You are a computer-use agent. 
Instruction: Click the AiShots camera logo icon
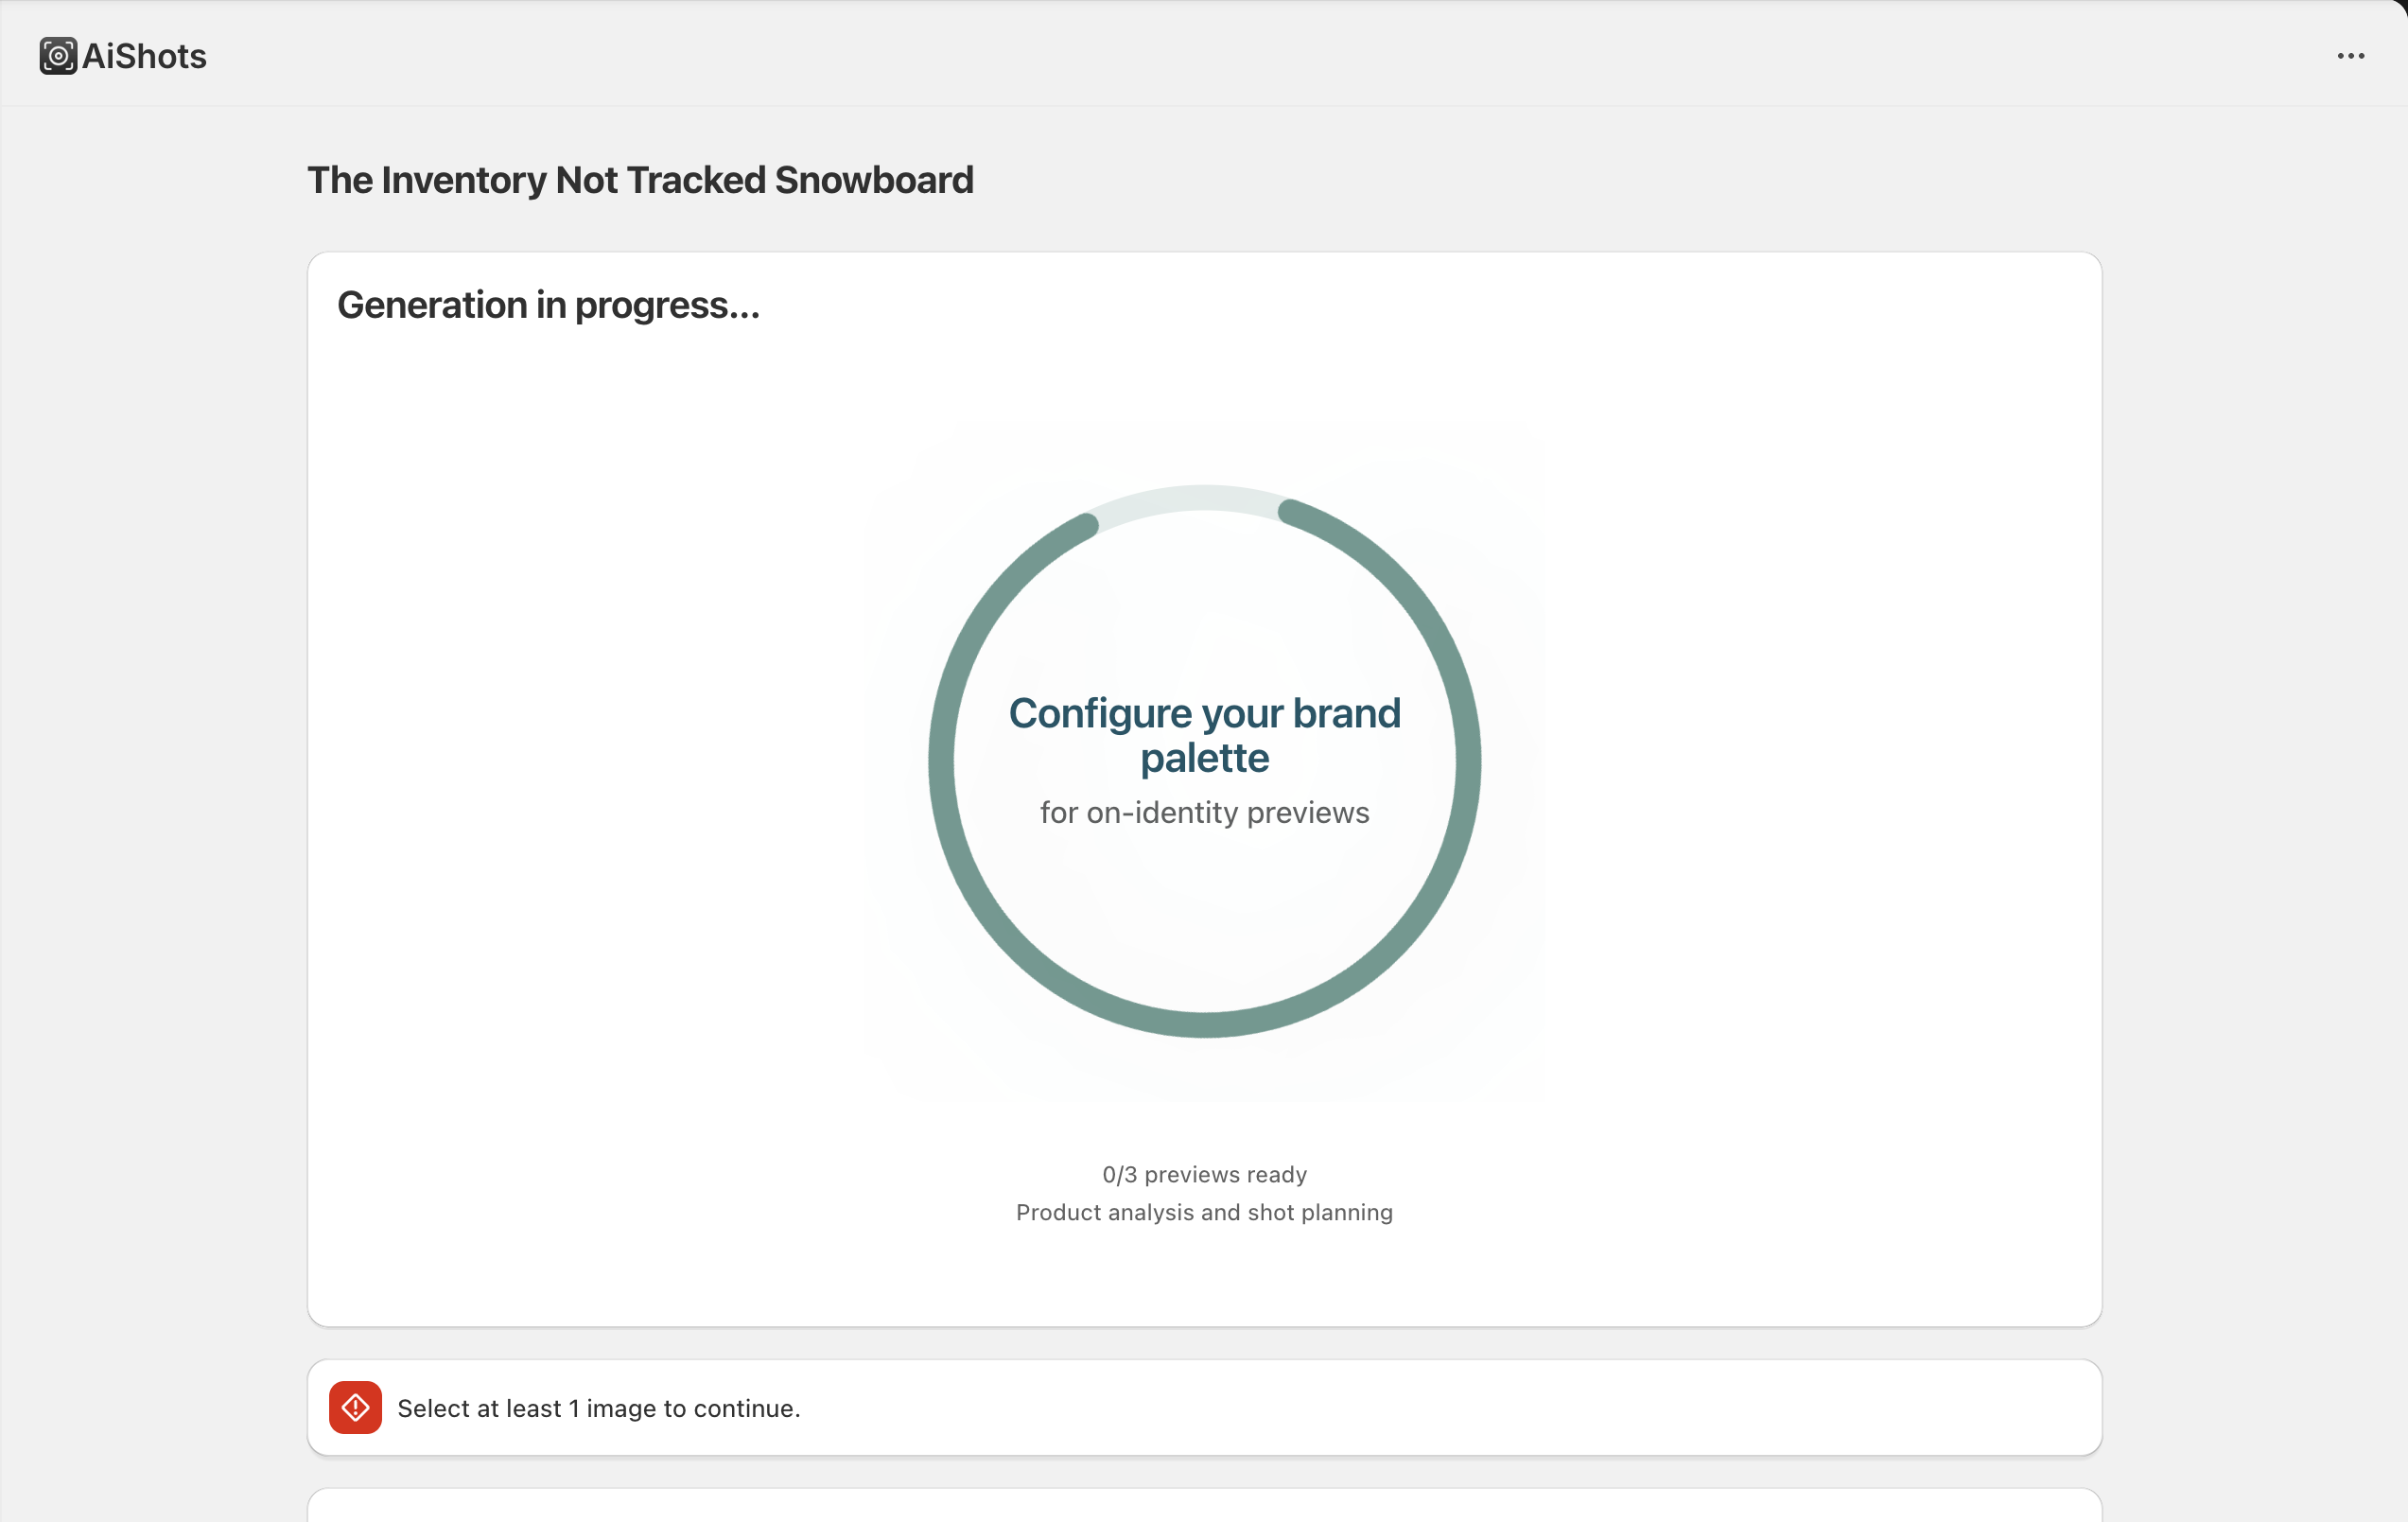click(x=58, y=56)
